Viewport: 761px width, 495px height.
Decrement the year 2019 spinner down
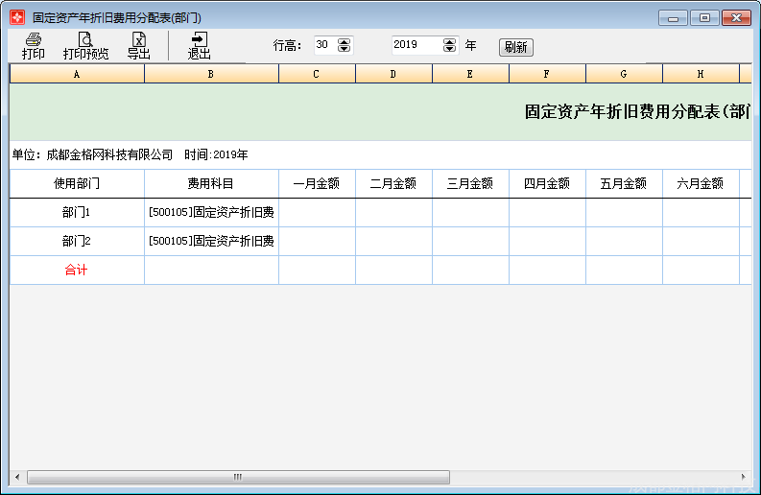tap(450, 49)
